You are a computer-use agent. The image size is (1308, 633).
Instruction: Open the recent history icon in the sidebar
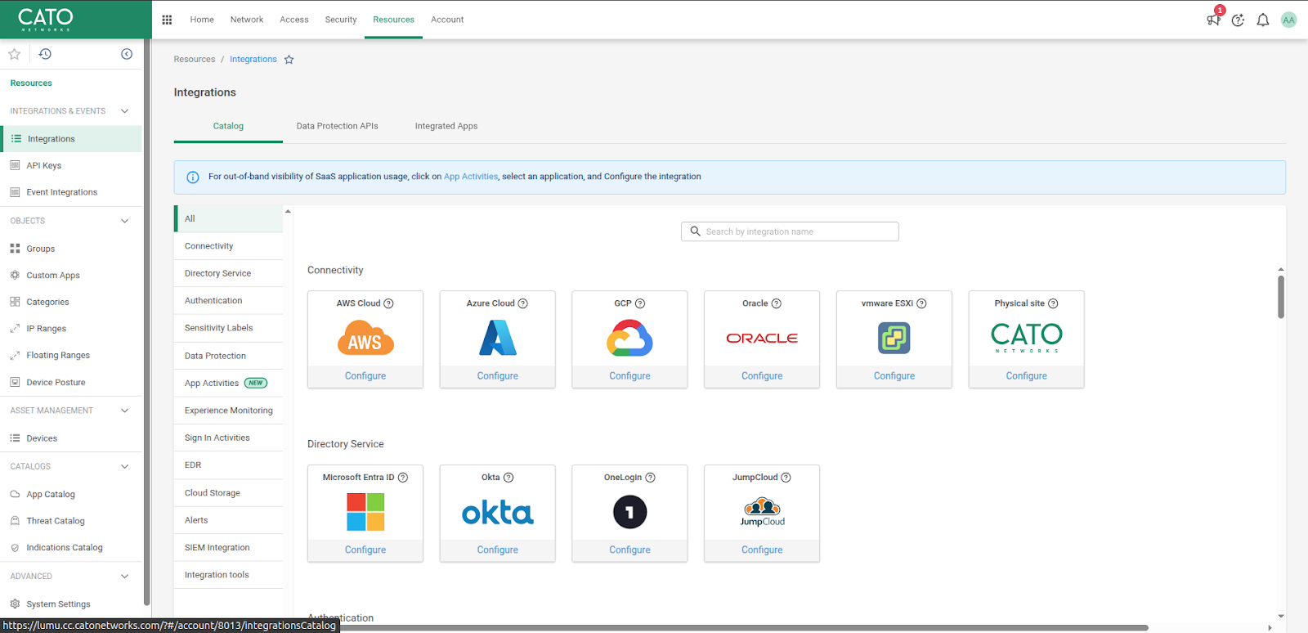pyautogui.click(x=45, y=54)
